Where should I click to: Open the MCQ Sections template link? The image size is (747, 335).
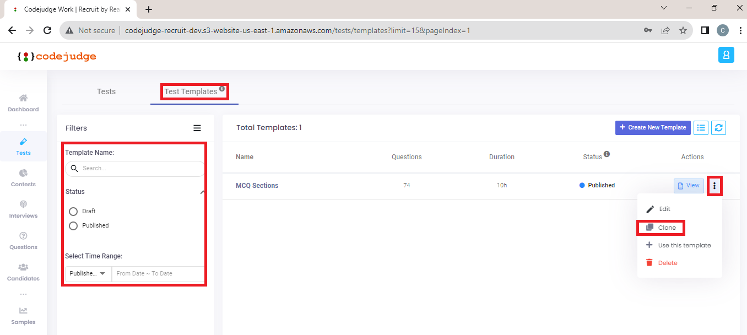click(257, 185)
